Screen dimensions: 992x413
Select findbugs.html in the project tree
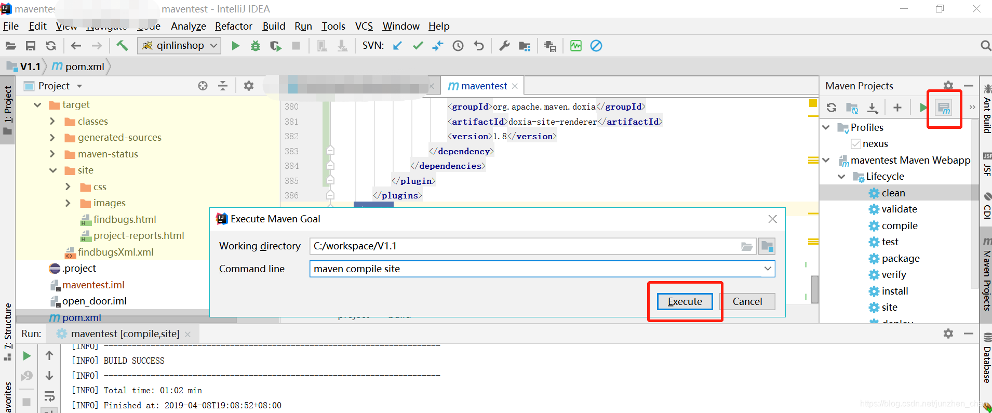[x=125, y=219]
